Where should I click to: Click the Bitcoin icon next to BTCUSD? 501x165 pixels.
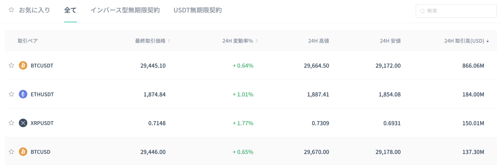pyautogui.click(x=23, y=152)
